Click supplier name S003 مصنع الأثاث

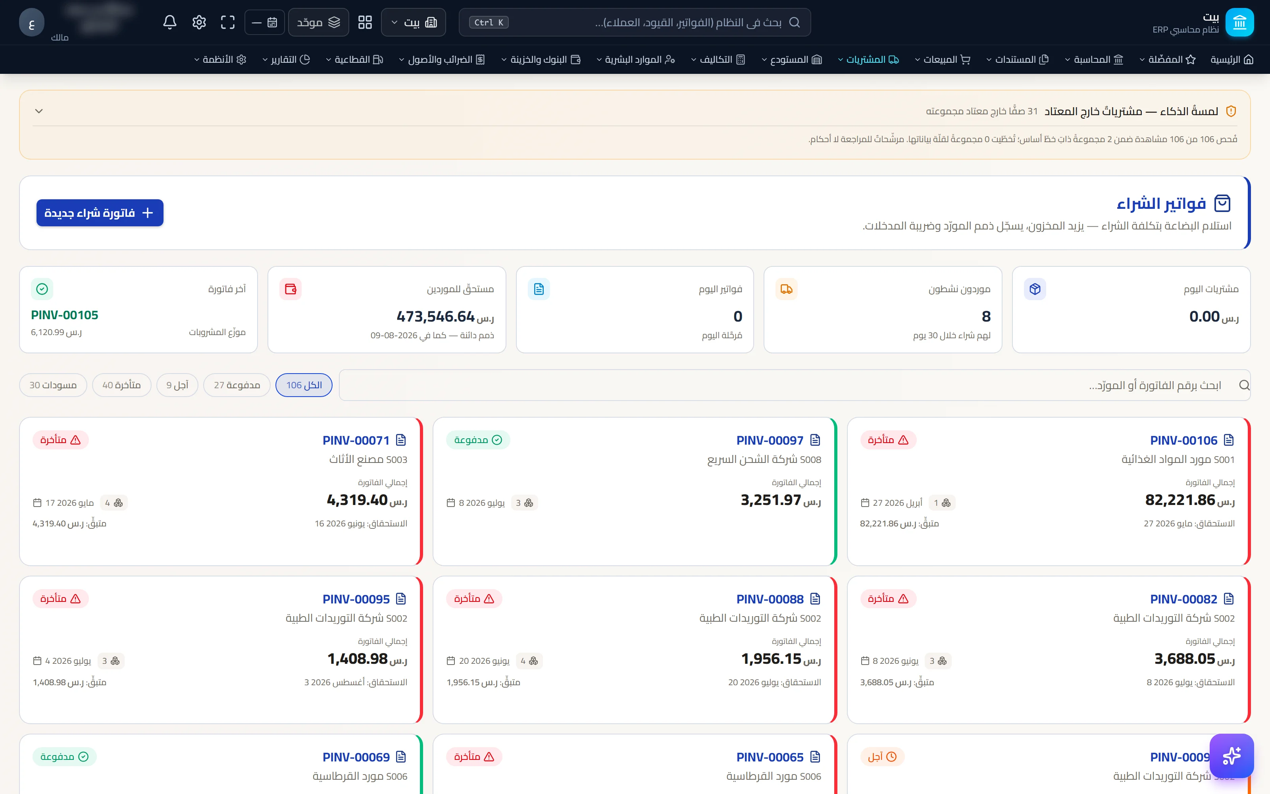click(368, 459)
